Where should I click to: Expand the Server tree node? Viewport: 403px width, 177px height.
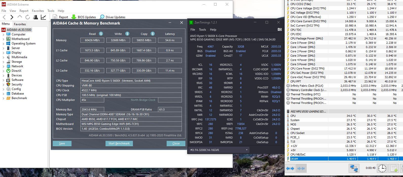(x=3, y=48)
